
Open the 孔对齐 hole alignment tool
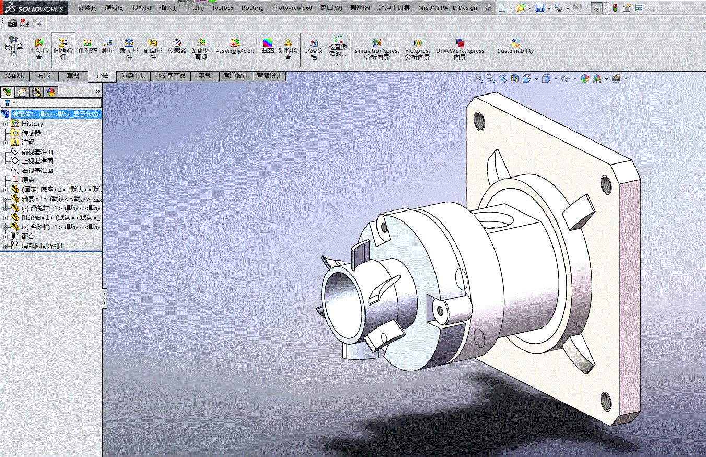tap(87, 46)
